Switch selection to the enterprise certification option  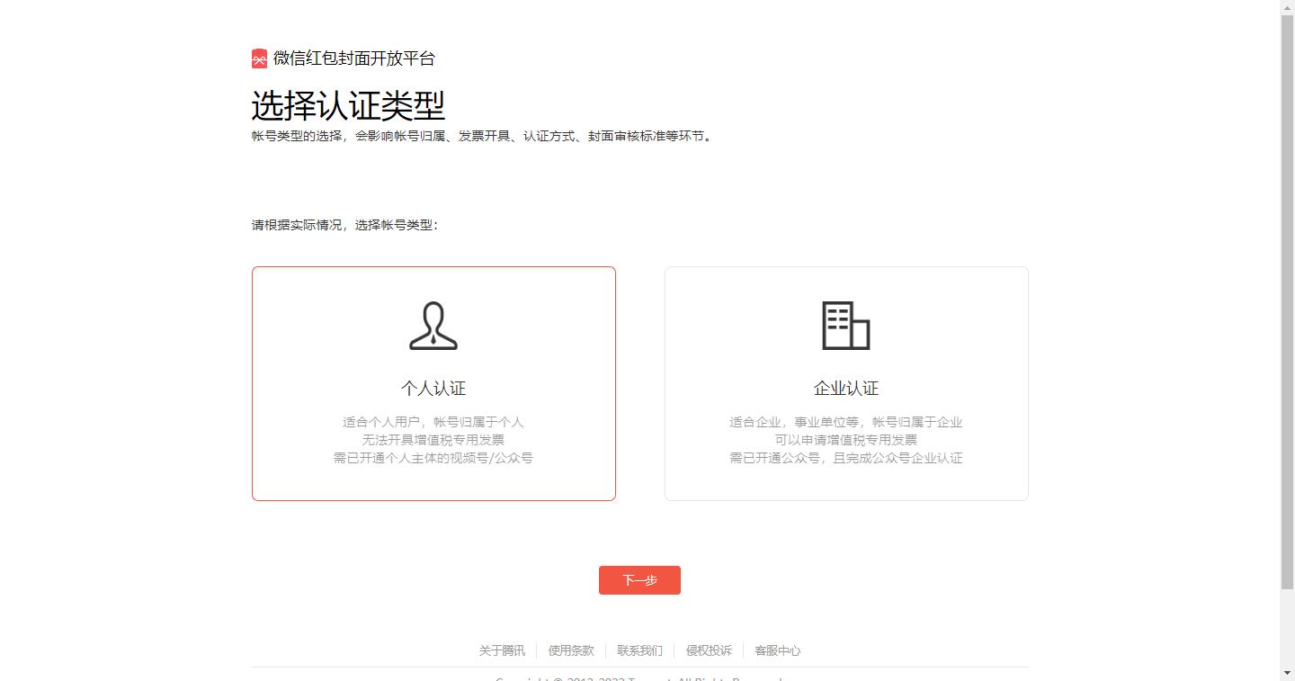click(x=846, y=382)
